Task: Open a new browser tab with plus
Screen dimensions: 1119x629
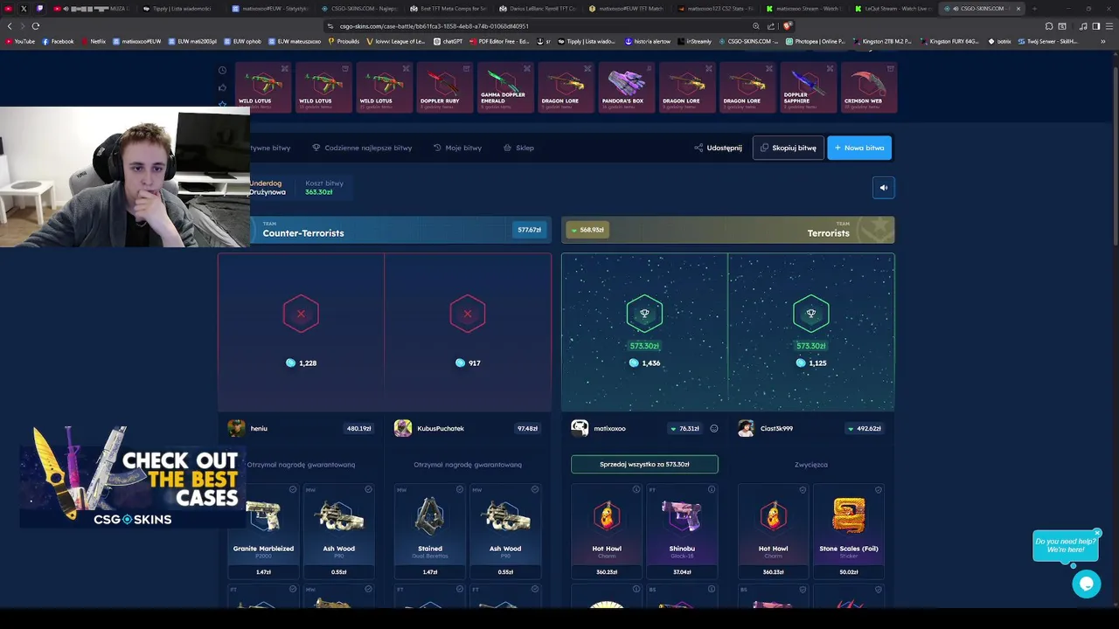Action: (x=1035, y=9)
